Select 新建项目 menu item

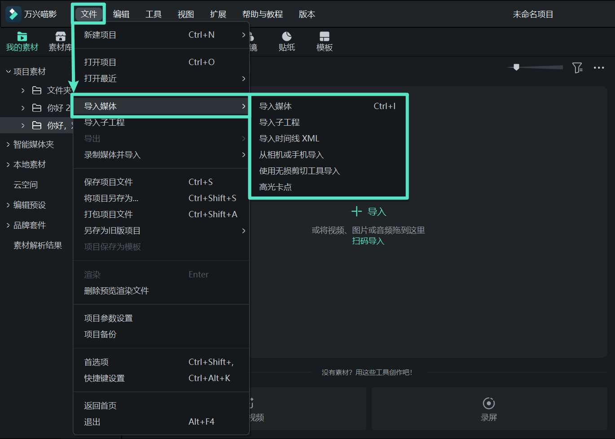[161, 35]
